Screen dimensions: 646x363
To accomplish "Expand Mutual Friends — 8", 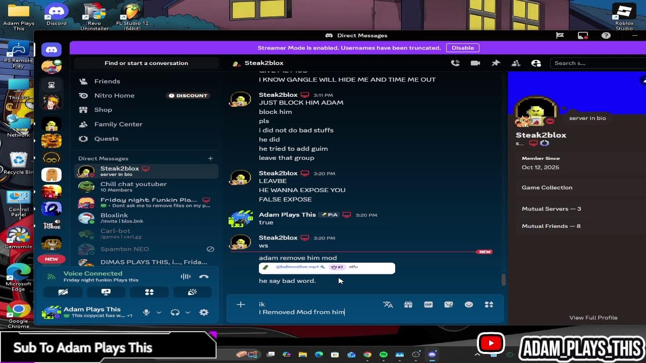I will (x=551, y=226).
